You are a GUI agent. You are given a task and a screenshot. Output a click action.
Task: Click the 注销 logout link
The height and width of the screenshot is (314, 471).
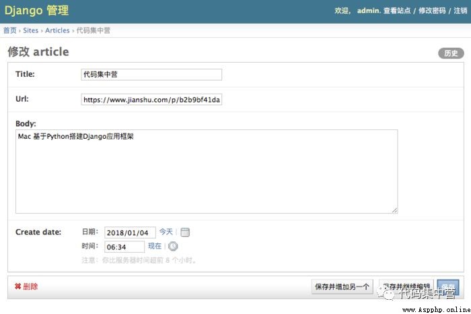[460, 11]
